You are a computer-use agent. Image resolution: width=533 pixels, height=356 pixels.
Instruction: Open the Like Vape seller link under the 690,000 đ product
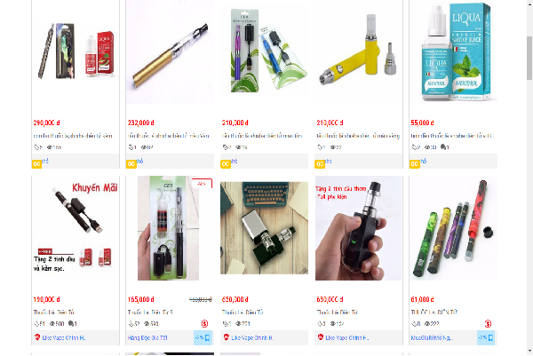tap(252, 337)
